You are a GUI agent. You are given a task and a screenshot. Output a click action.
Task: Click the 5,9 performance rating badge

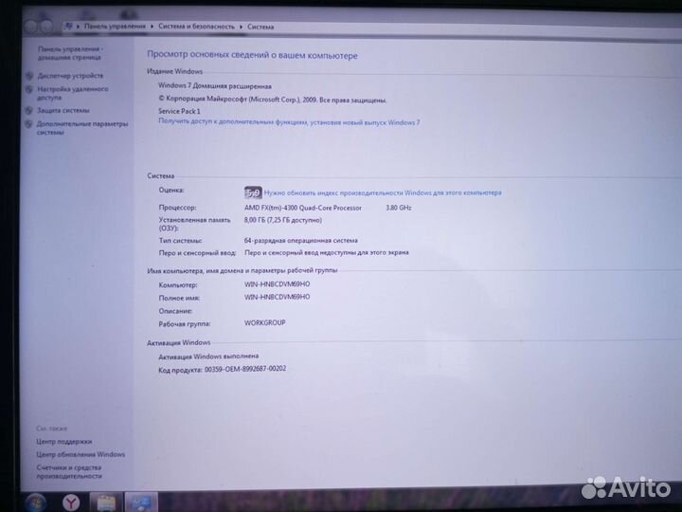point(253,192)
